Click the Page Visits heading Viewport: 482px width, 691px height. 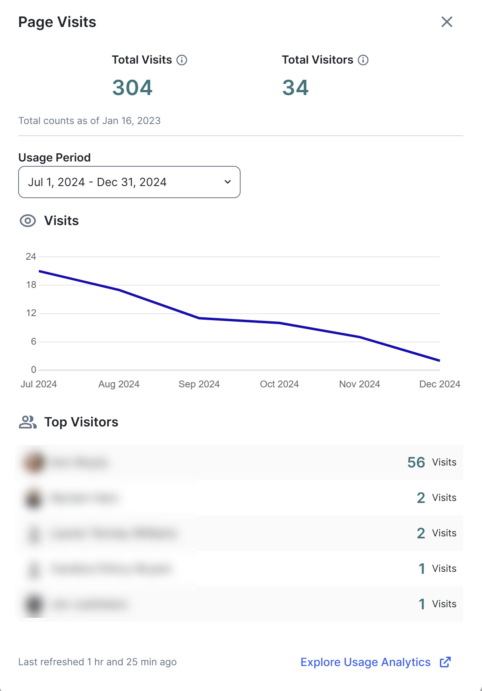[x=56, y=22]
